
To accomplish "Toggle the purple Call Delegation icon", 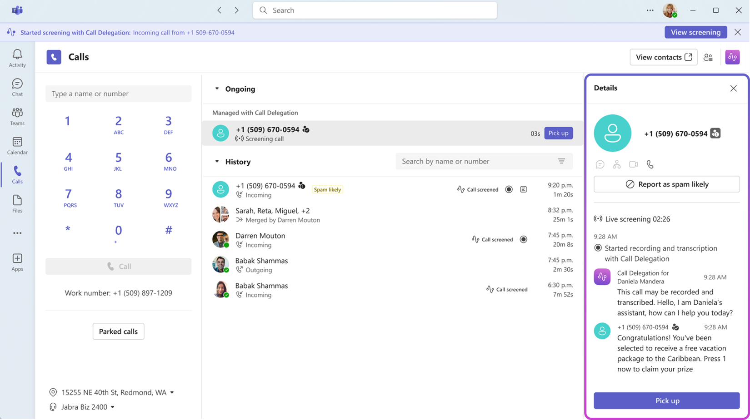I will tap(732, 57).
